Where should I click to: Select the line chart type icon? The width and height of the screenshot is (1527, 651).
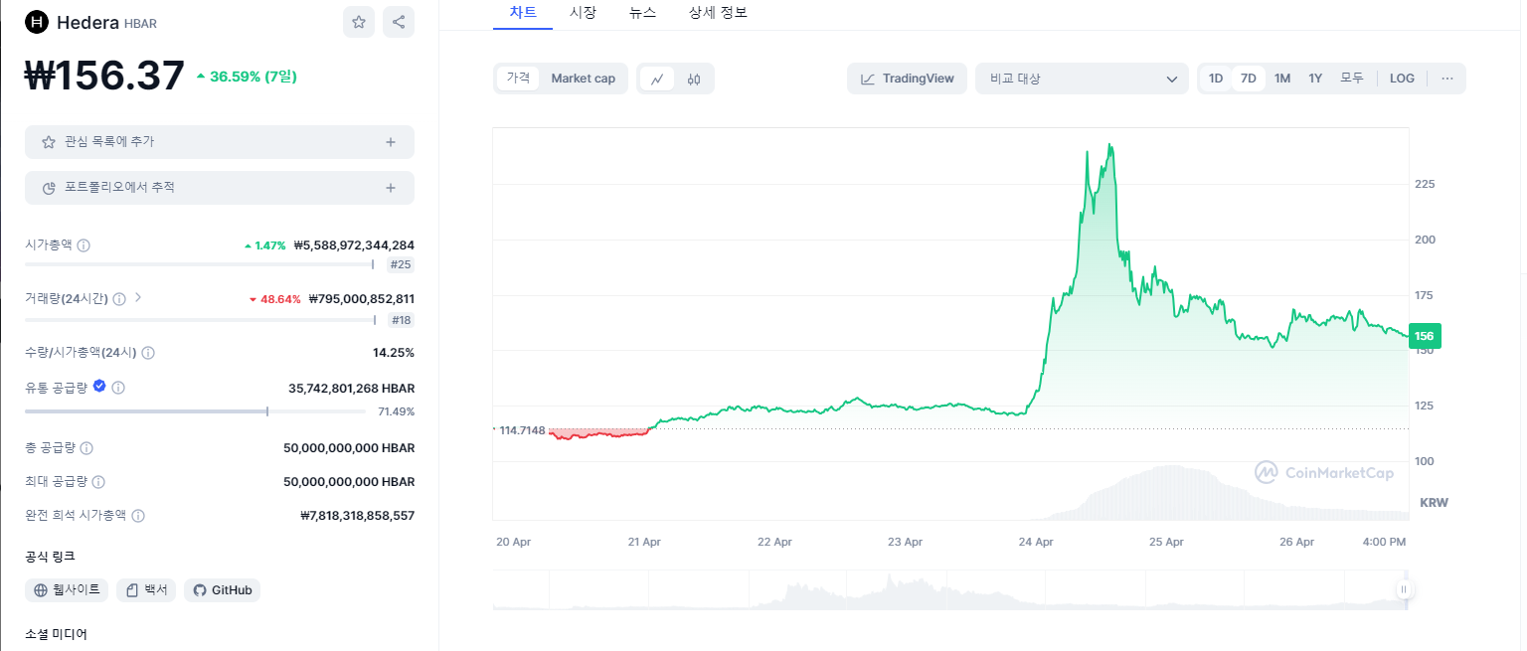(x=657, y=78)
